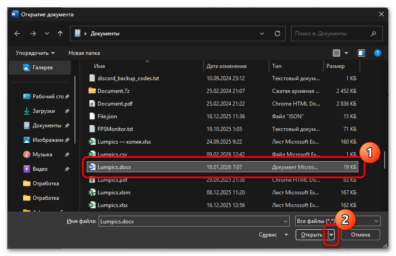Expand the Open button split arrow
This screenshot has height=256, width=396.
[x=332, y=235]
